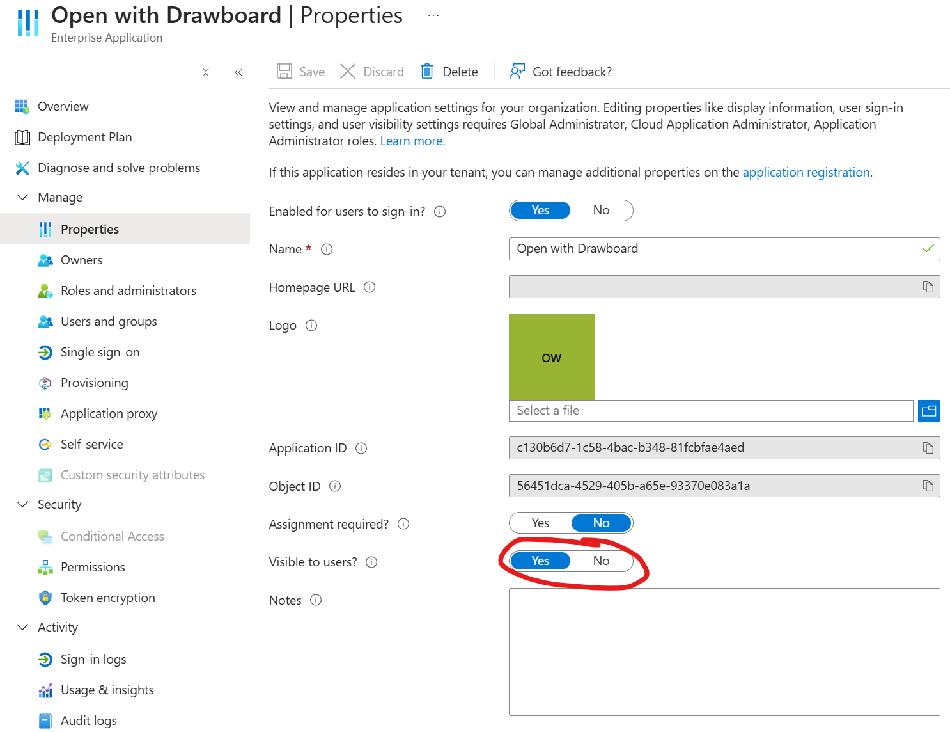Image resolution: width=950 pixels, height=732 pixels.
Task: Click the Diagnose and solve problems wrench icon
Action: tap(22, 168)
